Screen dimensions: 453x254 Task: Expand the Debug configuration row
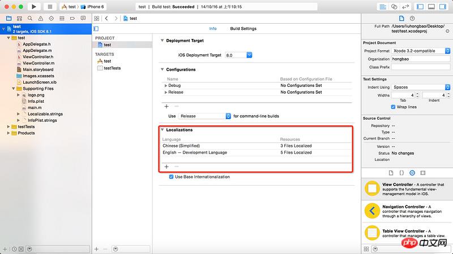[x=166, y=86]
